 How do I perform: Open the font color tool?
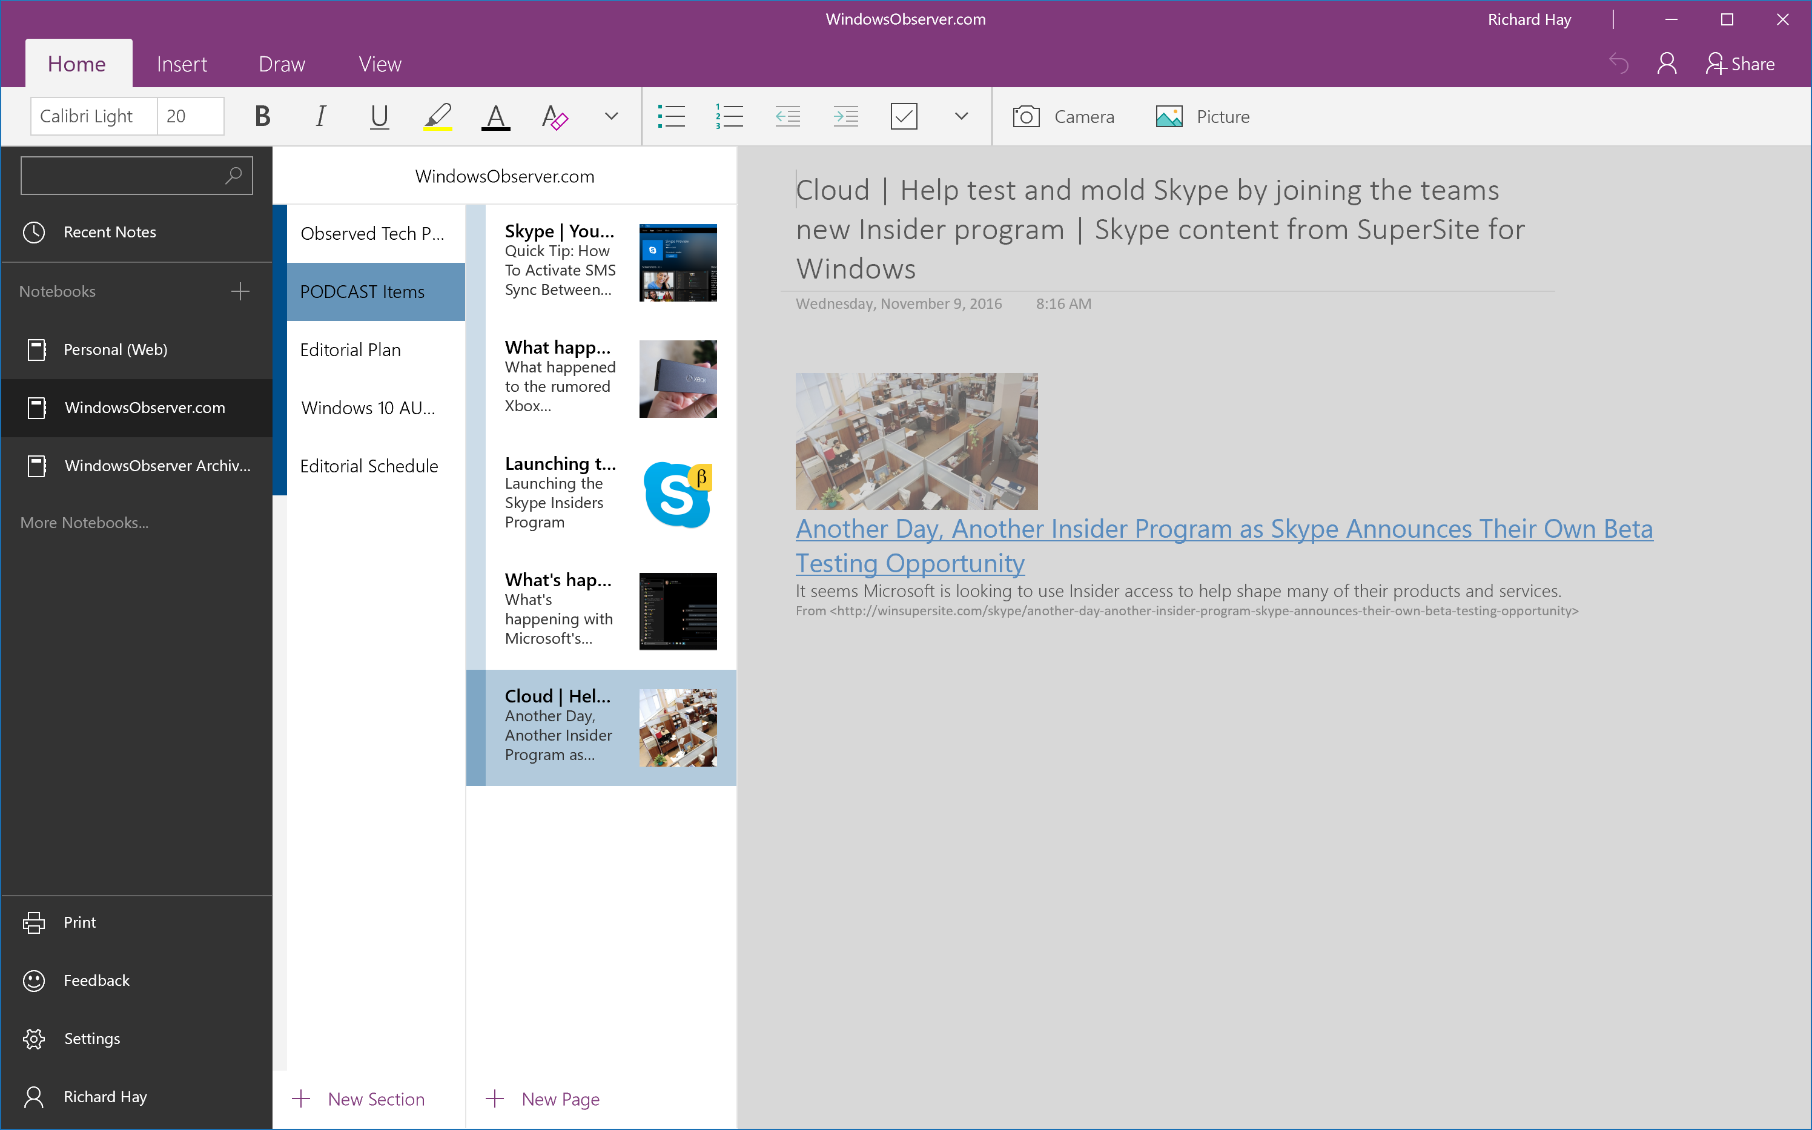[495, 116]
